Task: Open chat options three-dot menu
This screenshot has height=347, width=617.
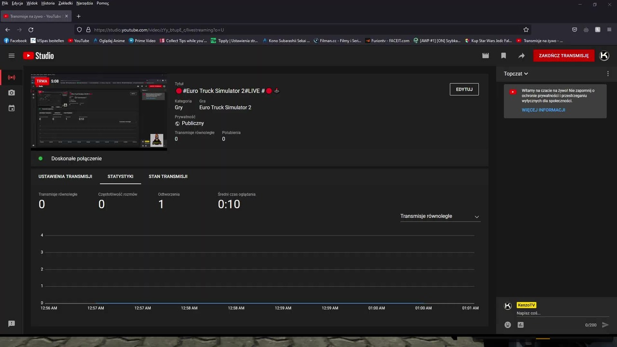Action: (608, 74)
